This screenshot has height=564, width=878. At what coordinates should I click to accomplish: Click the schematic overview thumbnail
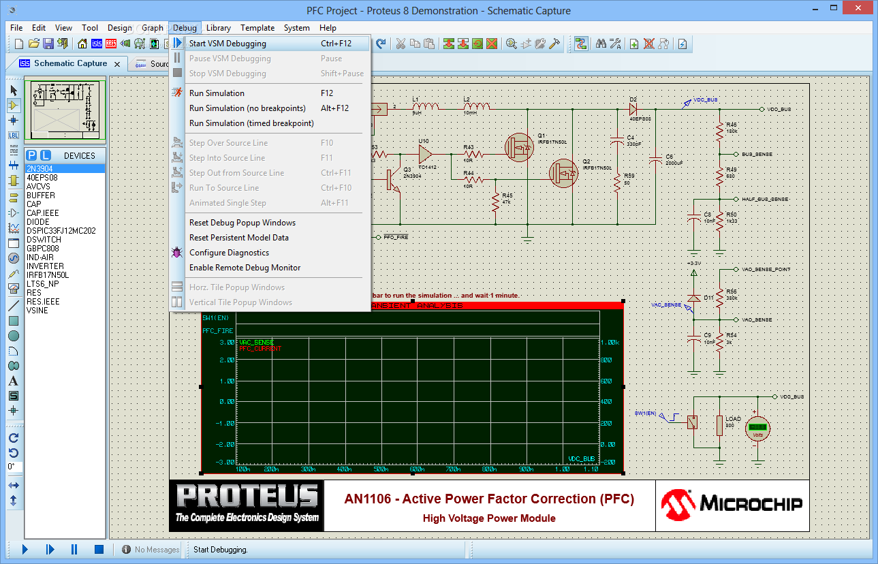(x=65, y=110)
